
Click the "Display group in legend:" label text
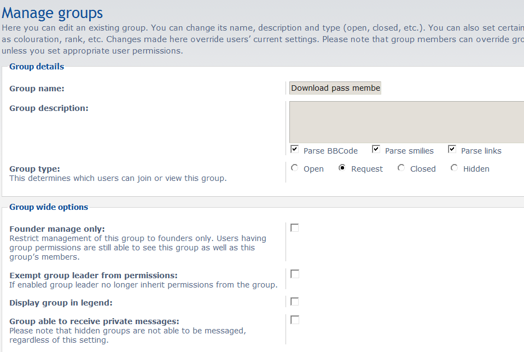click(61, 303)
